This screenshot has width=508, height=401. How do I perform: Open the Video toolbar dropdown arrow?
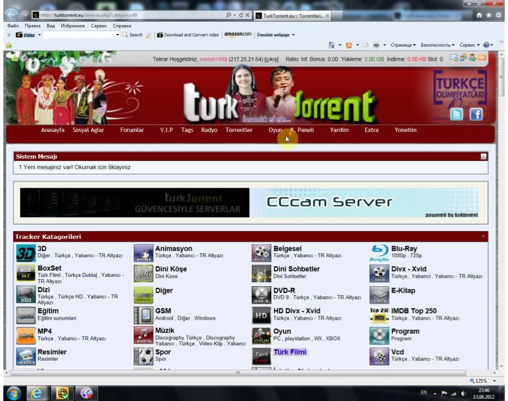point(40,35)
